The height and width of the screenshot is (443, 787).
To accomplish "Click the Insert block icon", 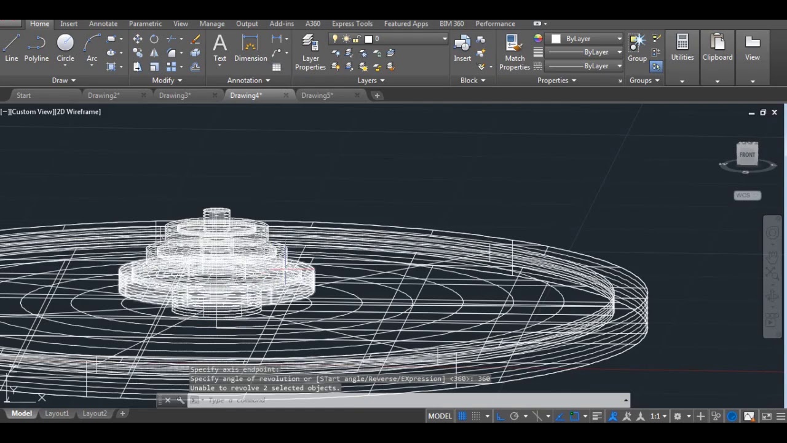I will (x=462, y=48).
